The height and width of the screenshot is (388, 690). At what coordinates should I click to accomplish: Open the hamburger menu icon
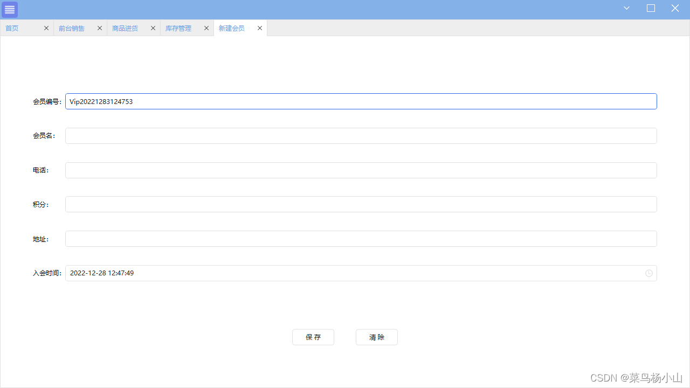pyautogui.click(x=10, y=10)
